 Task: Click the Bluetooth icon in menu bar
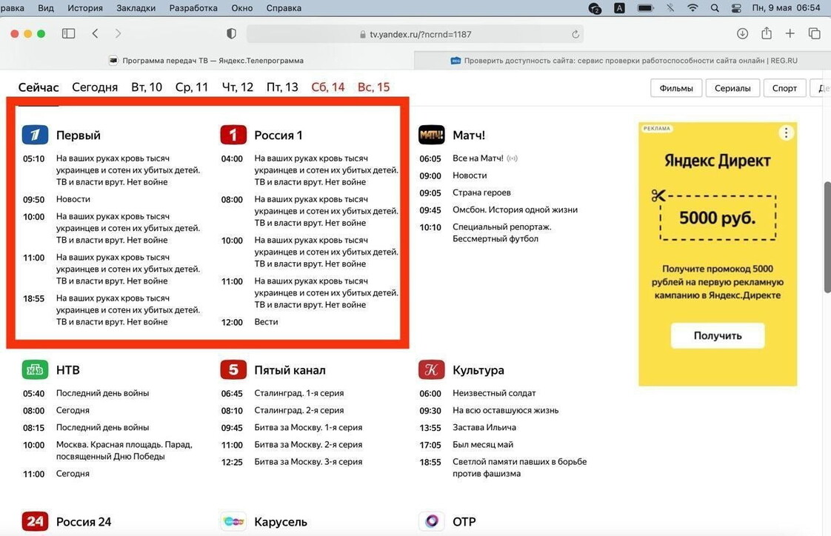tap(670, 8)
